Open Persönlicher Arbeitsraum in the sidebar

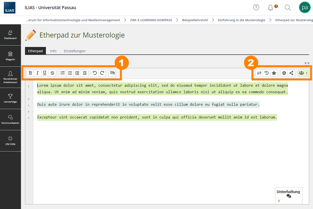click(x=10, y=77)
